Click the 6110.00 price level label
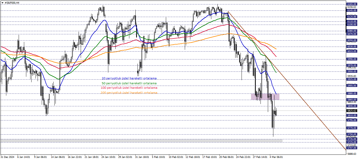This screenshot has height=160, width=358. click(352, 21)
